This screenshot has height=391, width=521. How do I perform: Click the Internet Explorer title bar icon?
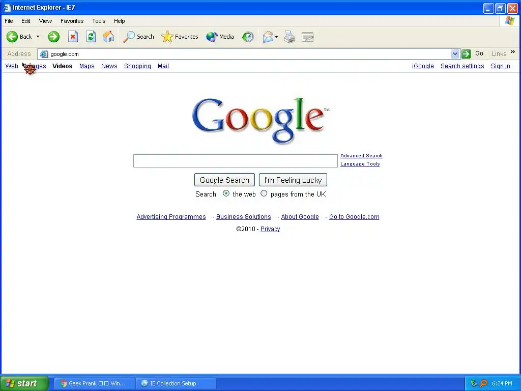tap(7, 7)
